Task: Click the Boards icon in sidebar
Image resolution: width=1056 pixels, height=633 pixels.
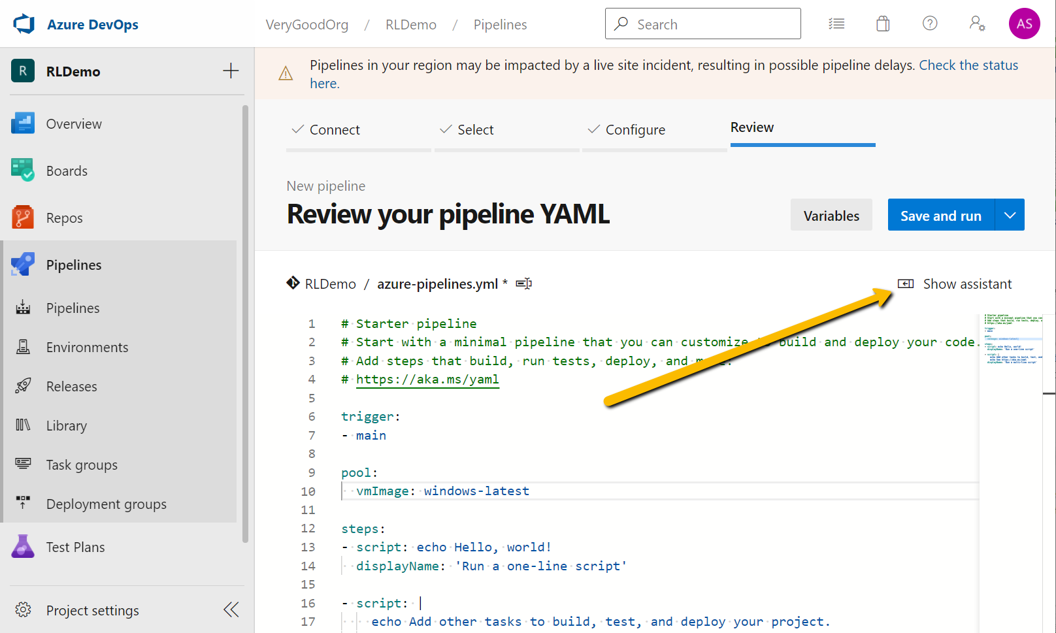Action: coord(23,170)
